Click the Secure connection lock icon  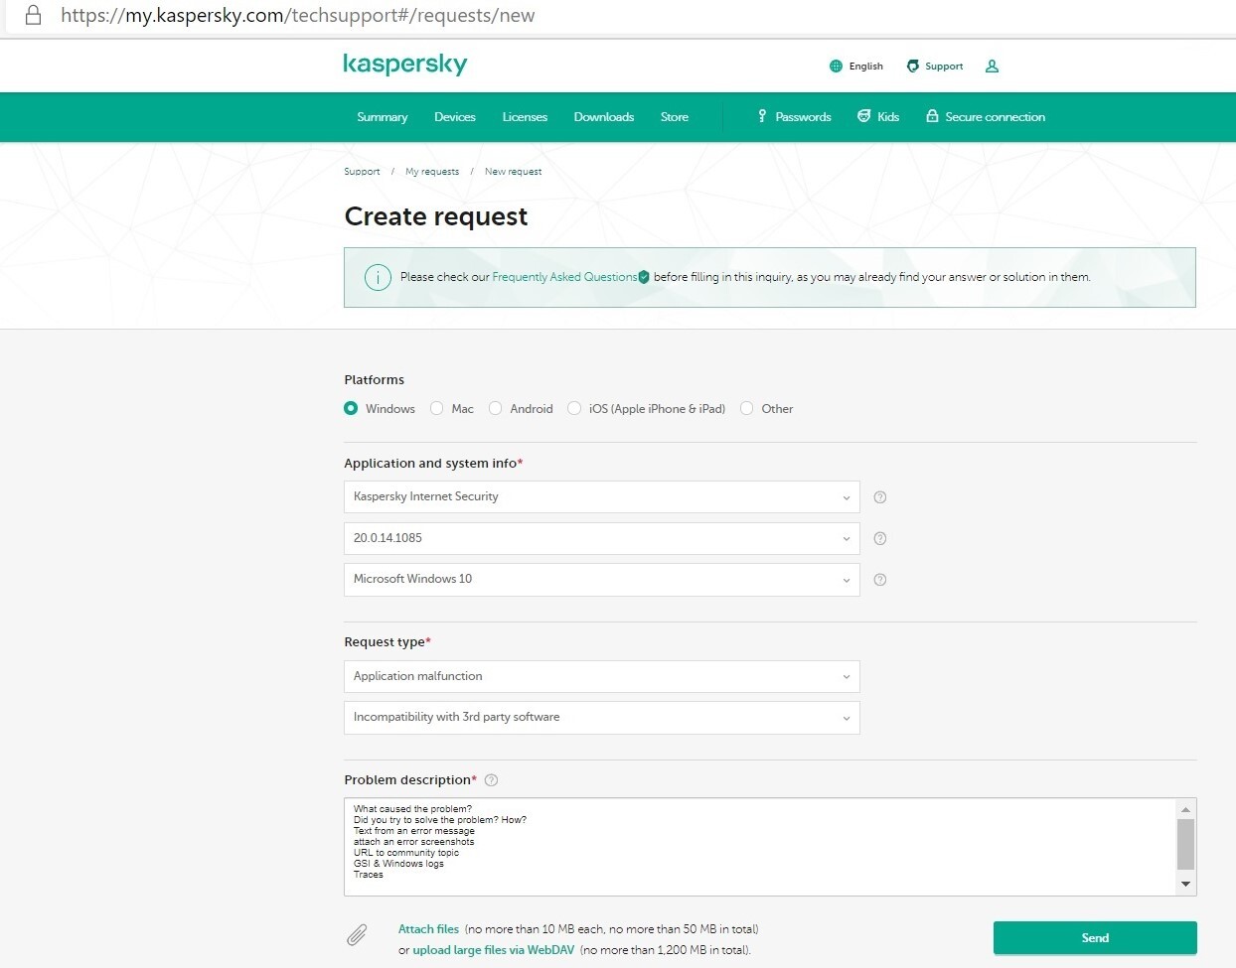coord(932,116)
